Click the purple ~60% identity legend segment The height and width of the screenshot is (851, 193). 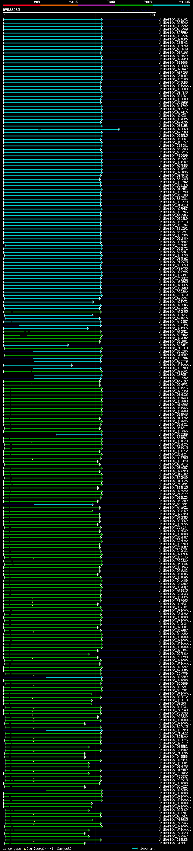(97, 5)
